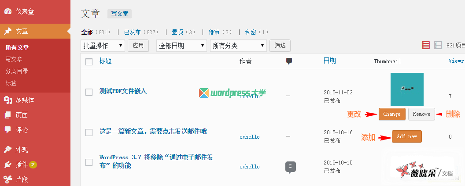Image resolution: width=465 pixels, height=186 pixels.
Task: Check the box for 测试PDF文件嵌入 post
Action: (x=89, y=92)
